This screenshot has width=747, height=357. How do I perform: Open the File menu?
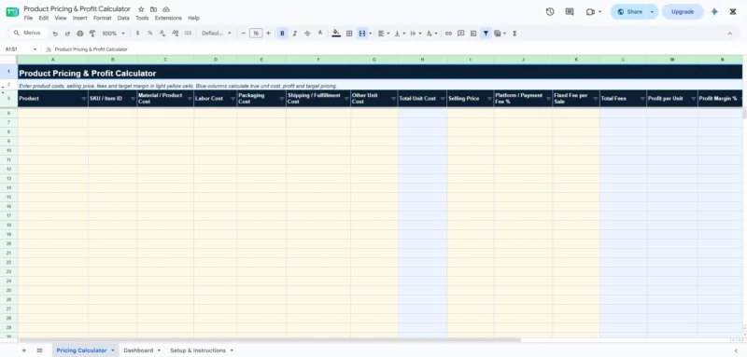(x=28, y=18)
